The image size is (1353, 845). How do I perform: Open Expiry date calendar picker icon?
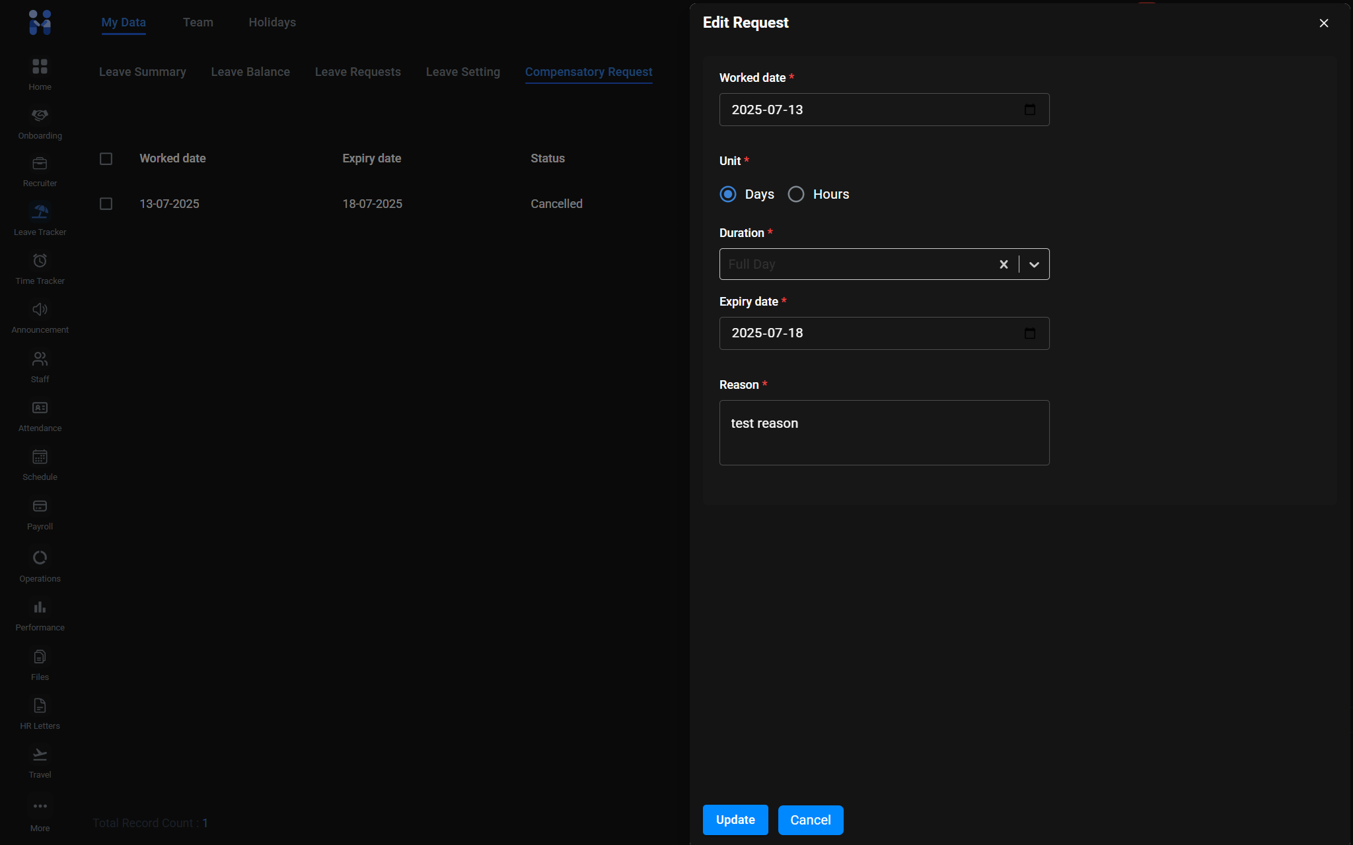pyautogui.click(x=1029, y=333)
